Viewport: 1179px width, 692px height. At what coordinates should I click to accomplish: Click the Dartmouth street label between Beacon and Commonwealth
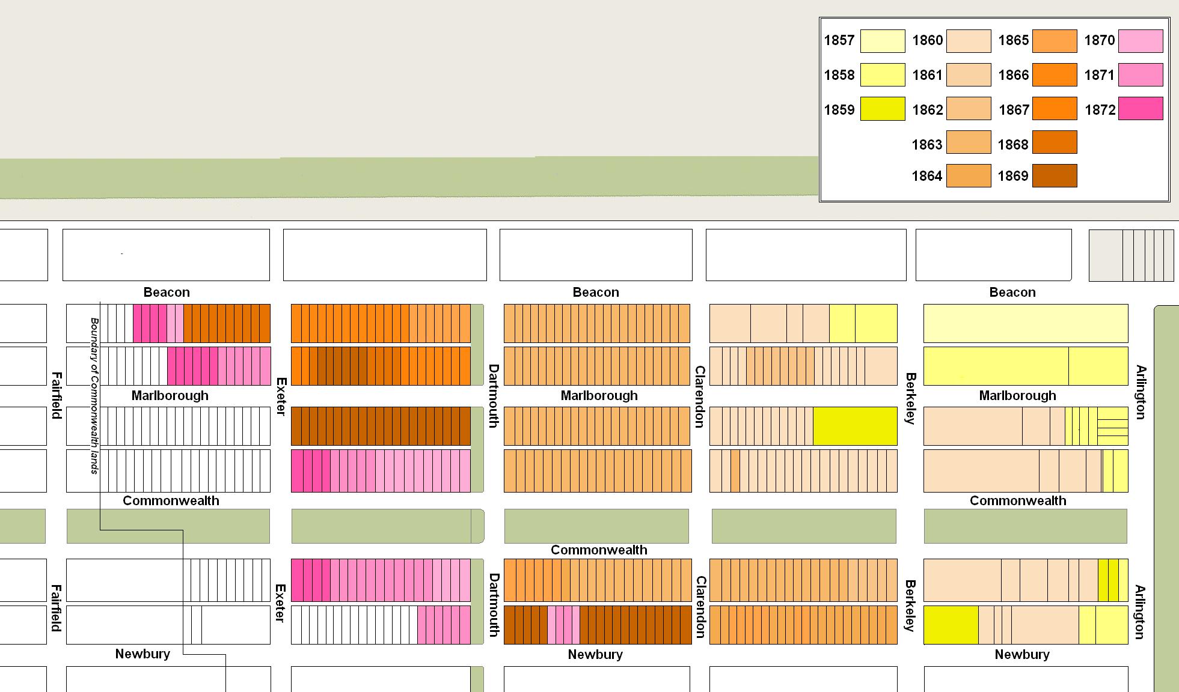(493, 395)
